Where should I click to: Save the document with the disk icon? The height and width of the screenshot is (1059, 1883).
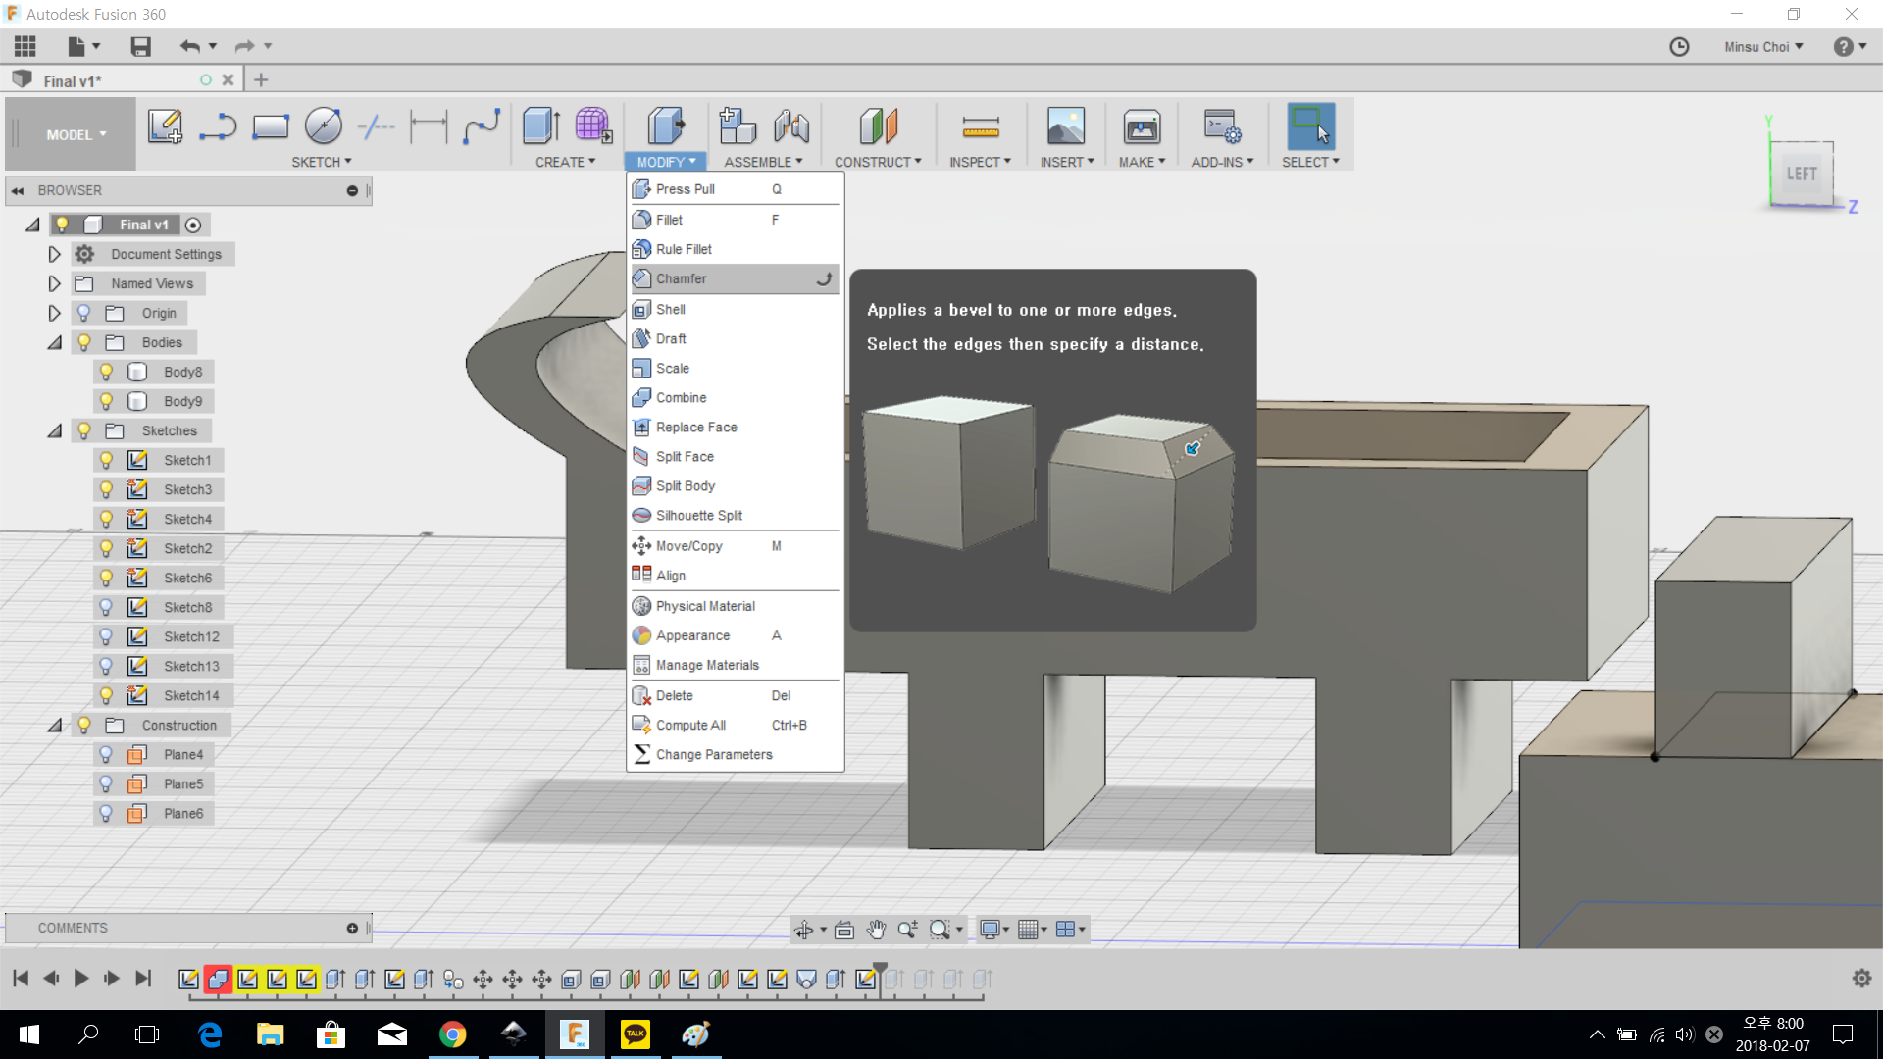[x=140, y=46]
